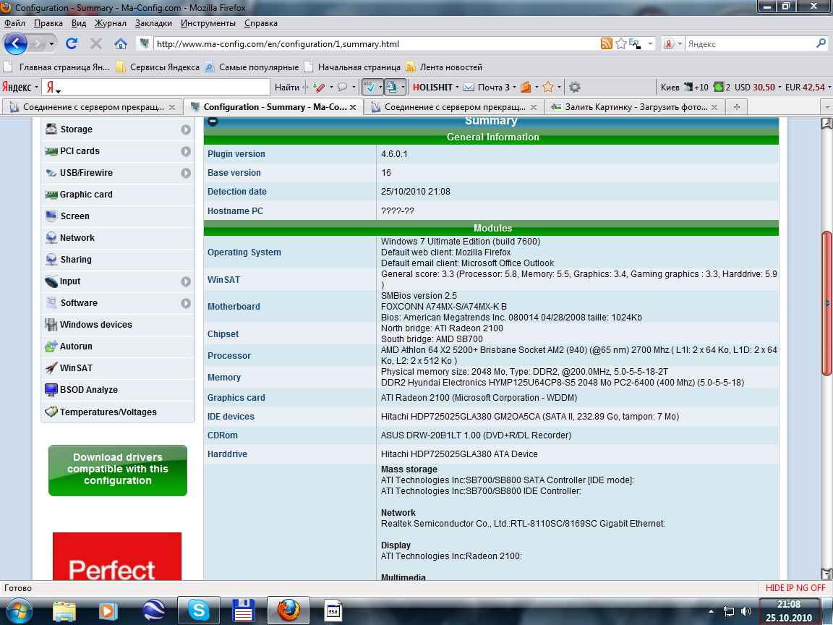Open Firefox from the taskbar

289,610
